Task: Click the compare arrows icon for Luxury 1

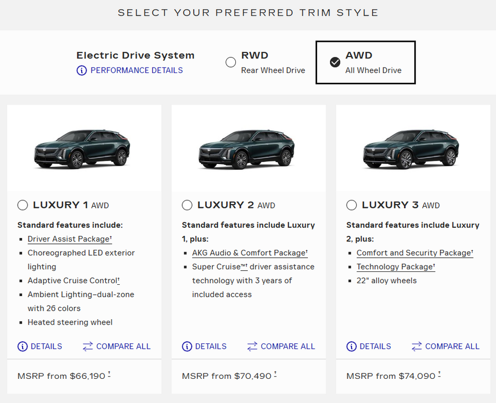Action: (88, 347)
